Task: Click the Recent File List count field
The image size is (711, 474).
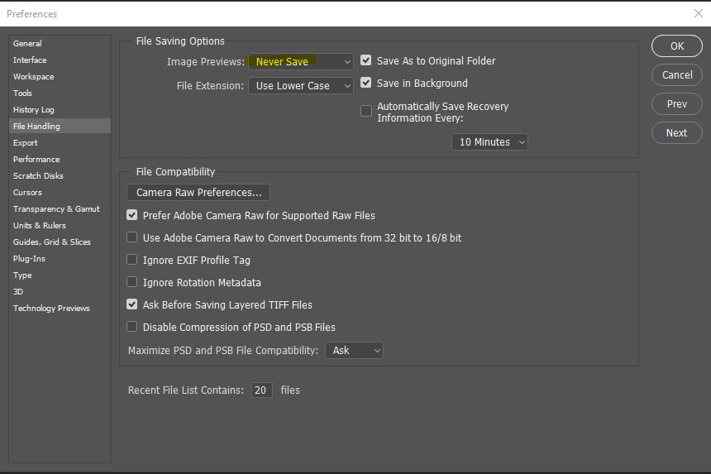Action: pos(261,390)
